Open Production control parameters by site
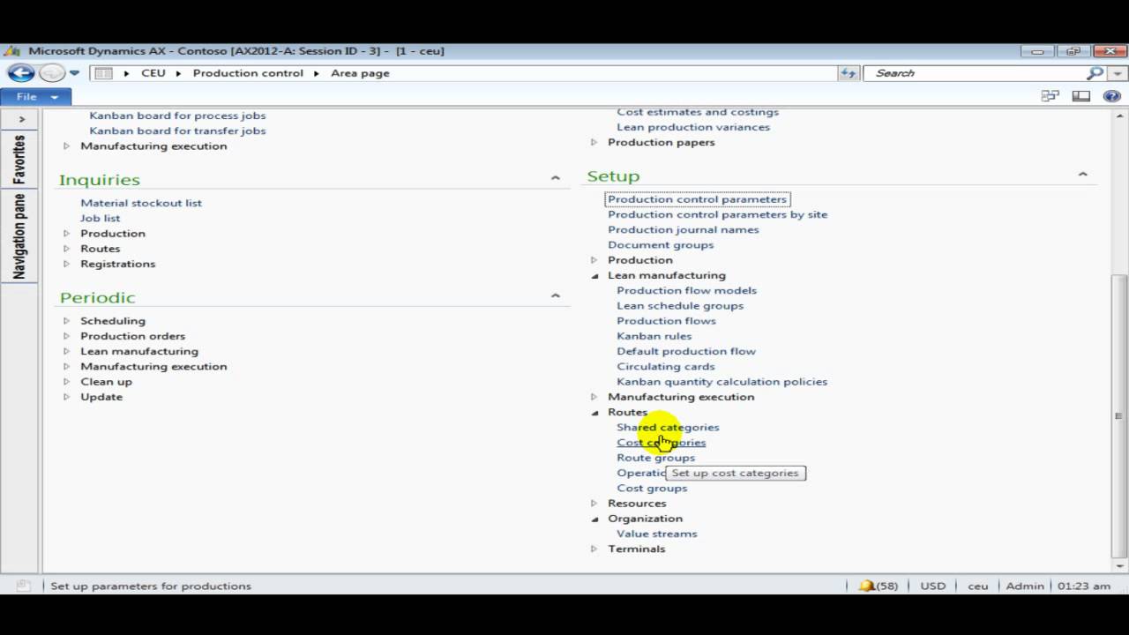Viewport: 1129px width, 635px height. tap(717, 214)
